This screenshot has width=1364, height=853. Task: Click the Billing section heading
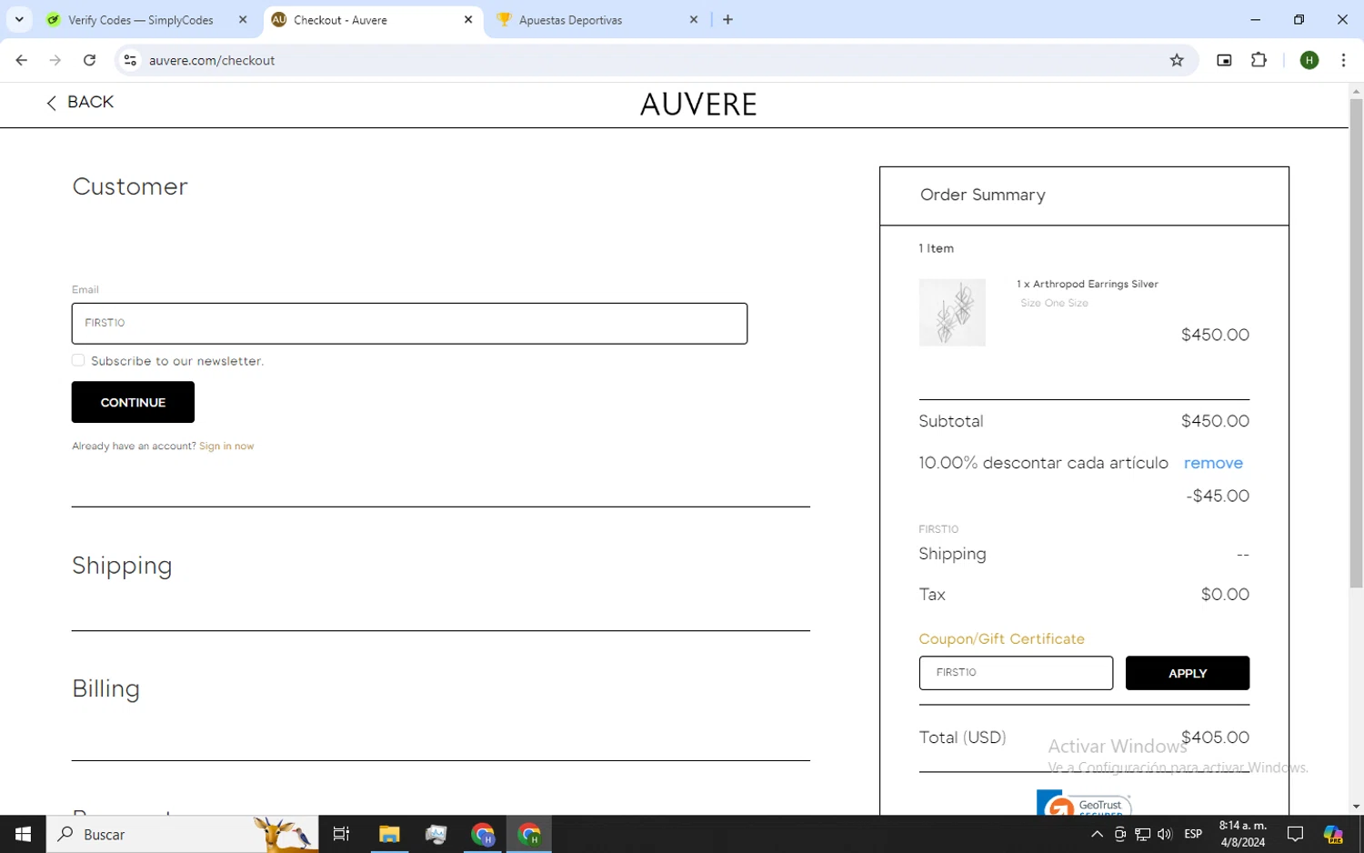(x=105, y=688)
